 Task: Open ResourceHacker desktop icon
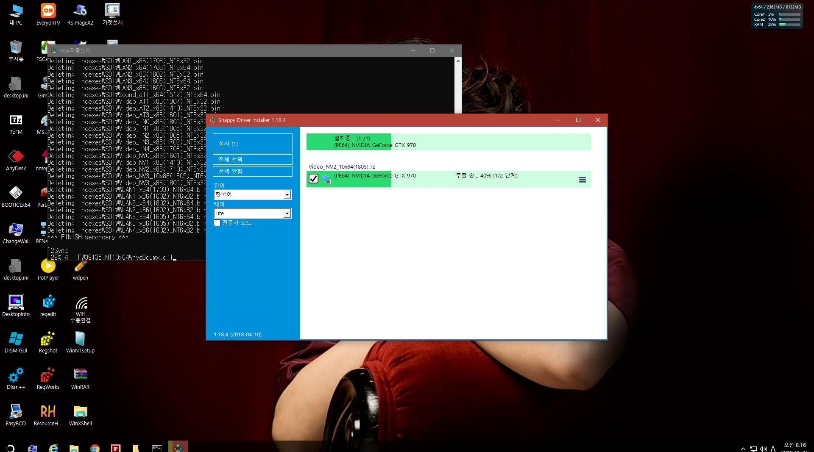point(48,415)
